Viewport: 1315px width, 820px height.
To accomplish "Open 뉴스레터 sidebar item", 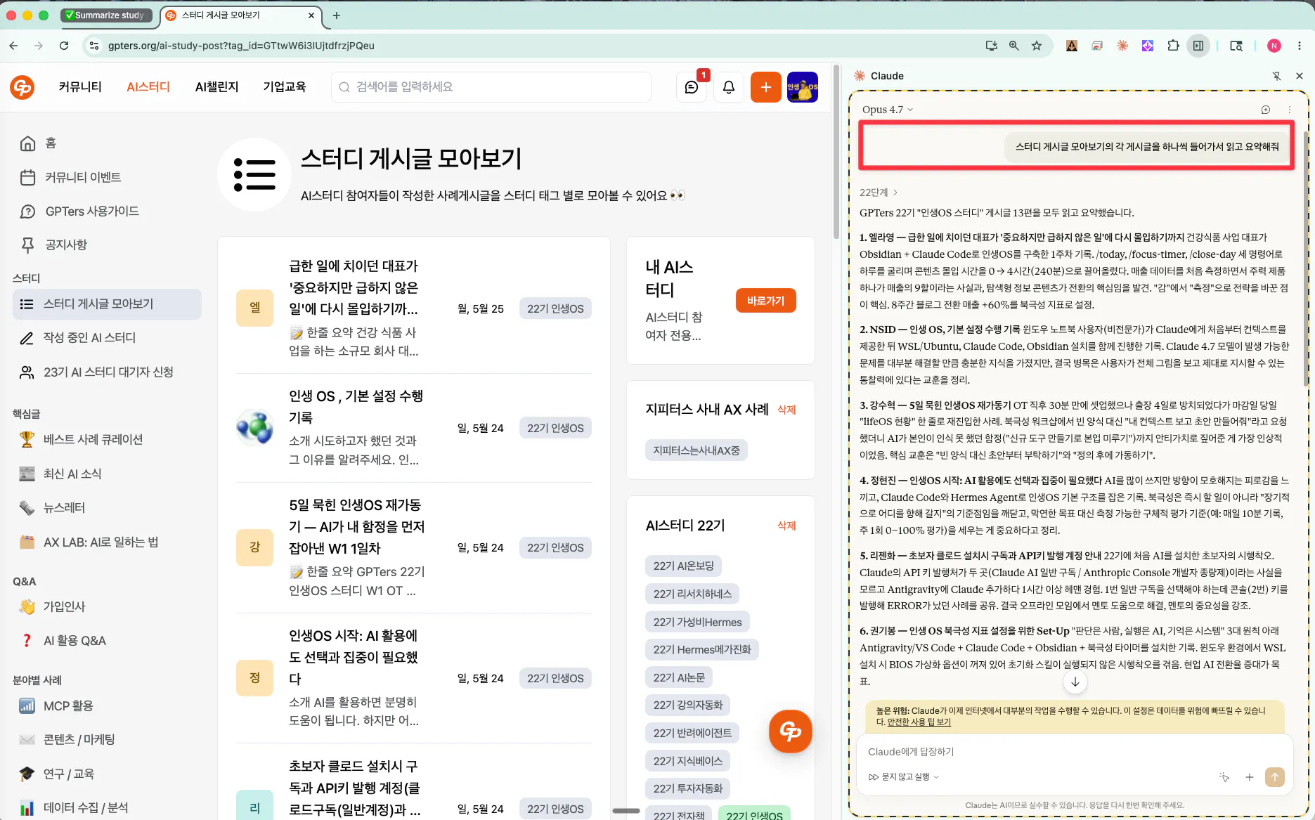I will pyautogui.click(x=107, y=507).
